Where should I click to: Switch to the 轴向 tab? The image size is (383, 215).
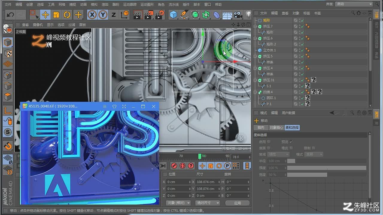[x=261, y=128]
